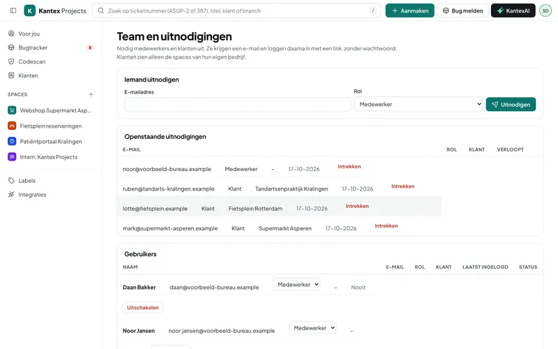Click noor.jansen@voorbeeld-bureau.example email
Screen dimensions: 558x349
point(222,331)
